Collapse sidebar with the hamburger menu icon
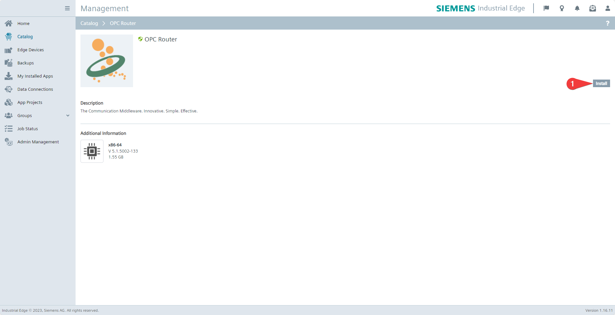 pos(67,8)
